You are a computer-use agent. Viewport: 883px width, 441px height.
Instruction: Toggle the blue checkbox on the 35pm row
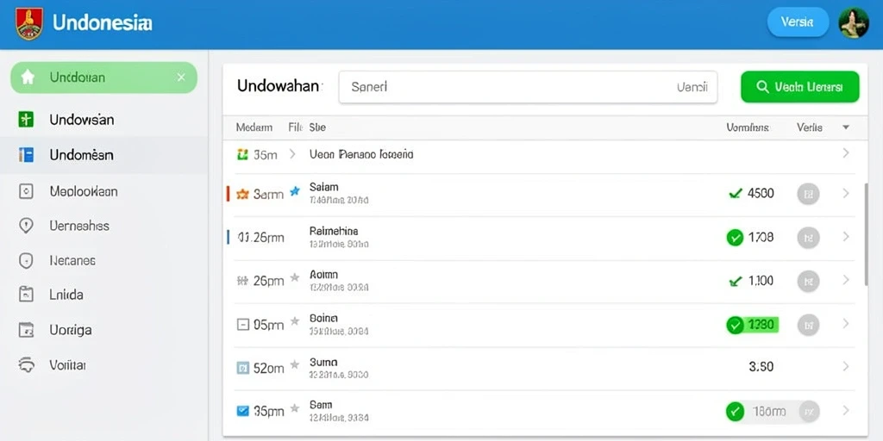[242, 411]
